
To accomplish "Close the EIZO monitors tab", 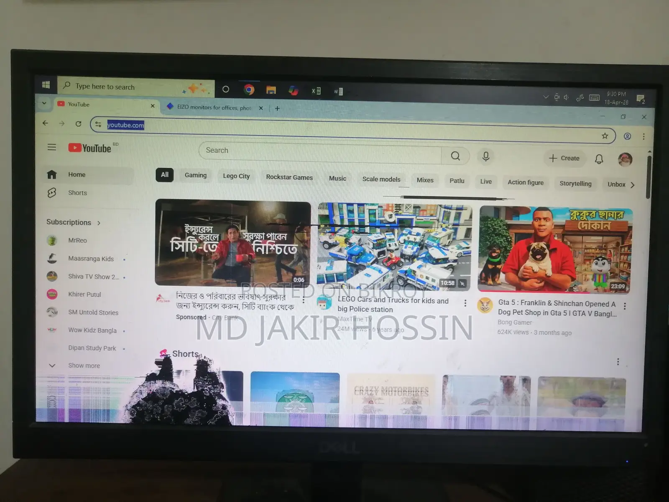I will 261,108.
